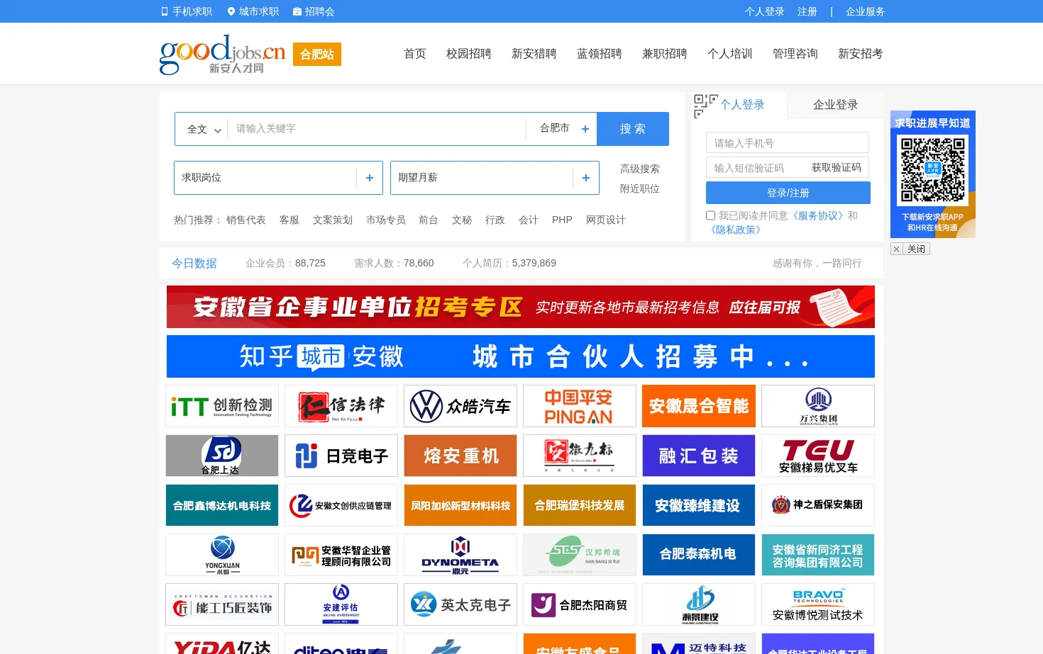Open 新安猎聘 nav item

534,54
